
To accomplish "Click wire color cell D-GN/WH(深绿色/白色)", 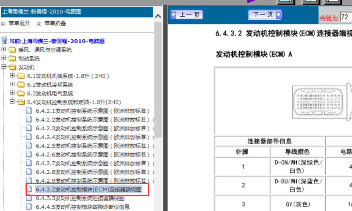I will click(x=297, y=166).
